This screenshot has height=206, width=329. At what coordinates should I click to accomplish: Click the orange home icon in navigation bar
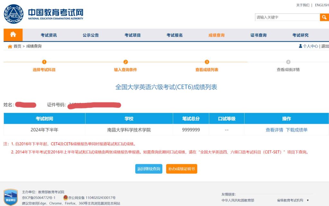click(13, 35)
